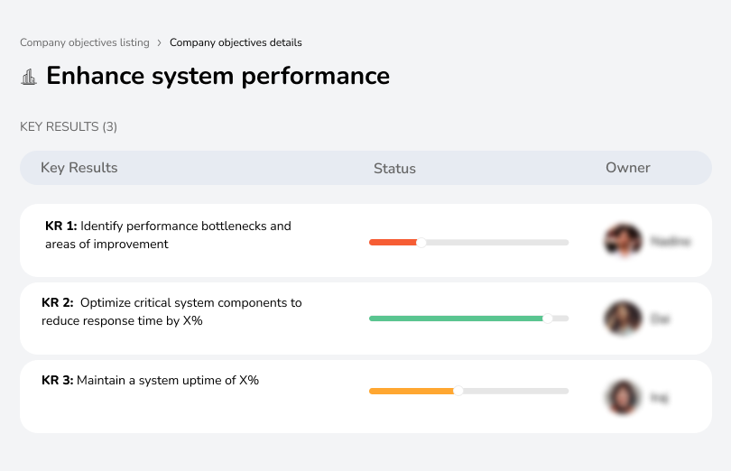Click the KR 3 owner avatar

[x=623, y=397]
